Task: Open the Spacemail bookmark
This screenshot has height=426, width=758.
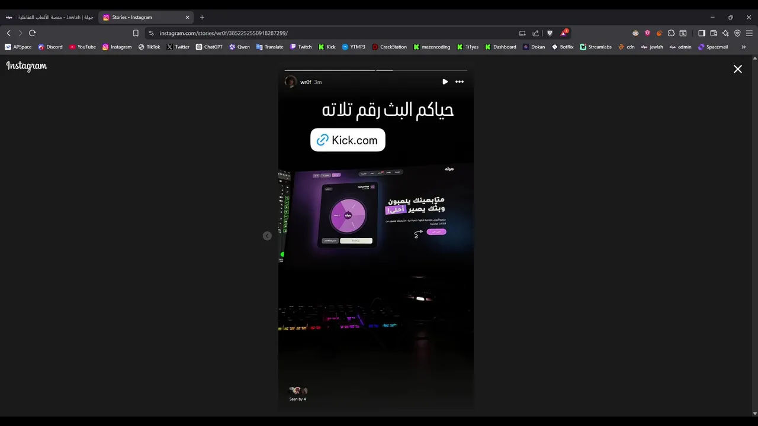Action: (x=713, y=47)
